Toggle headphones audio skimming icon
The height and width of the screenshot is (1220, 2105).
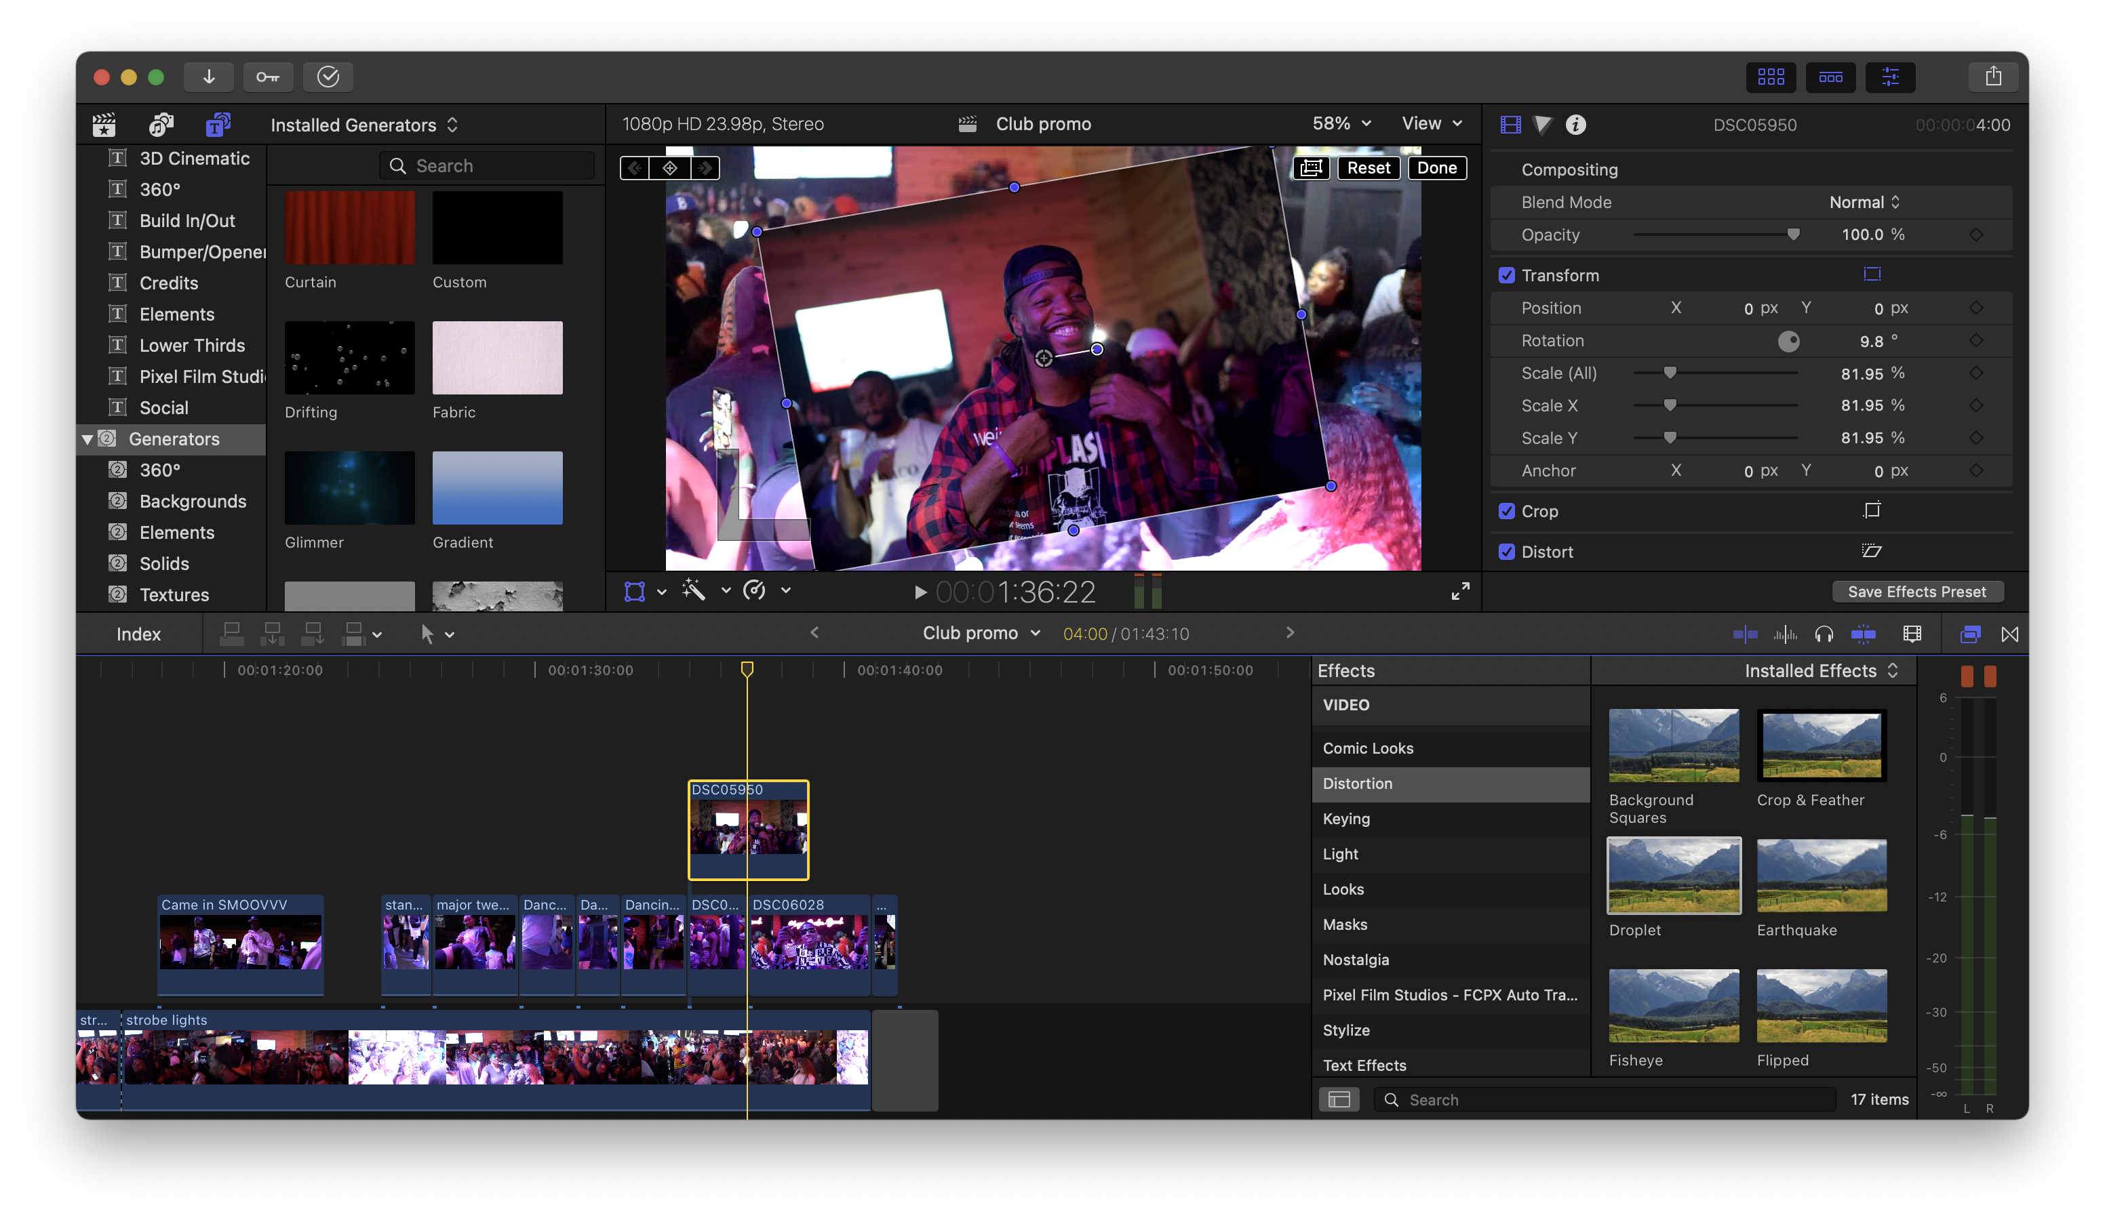1824,634
